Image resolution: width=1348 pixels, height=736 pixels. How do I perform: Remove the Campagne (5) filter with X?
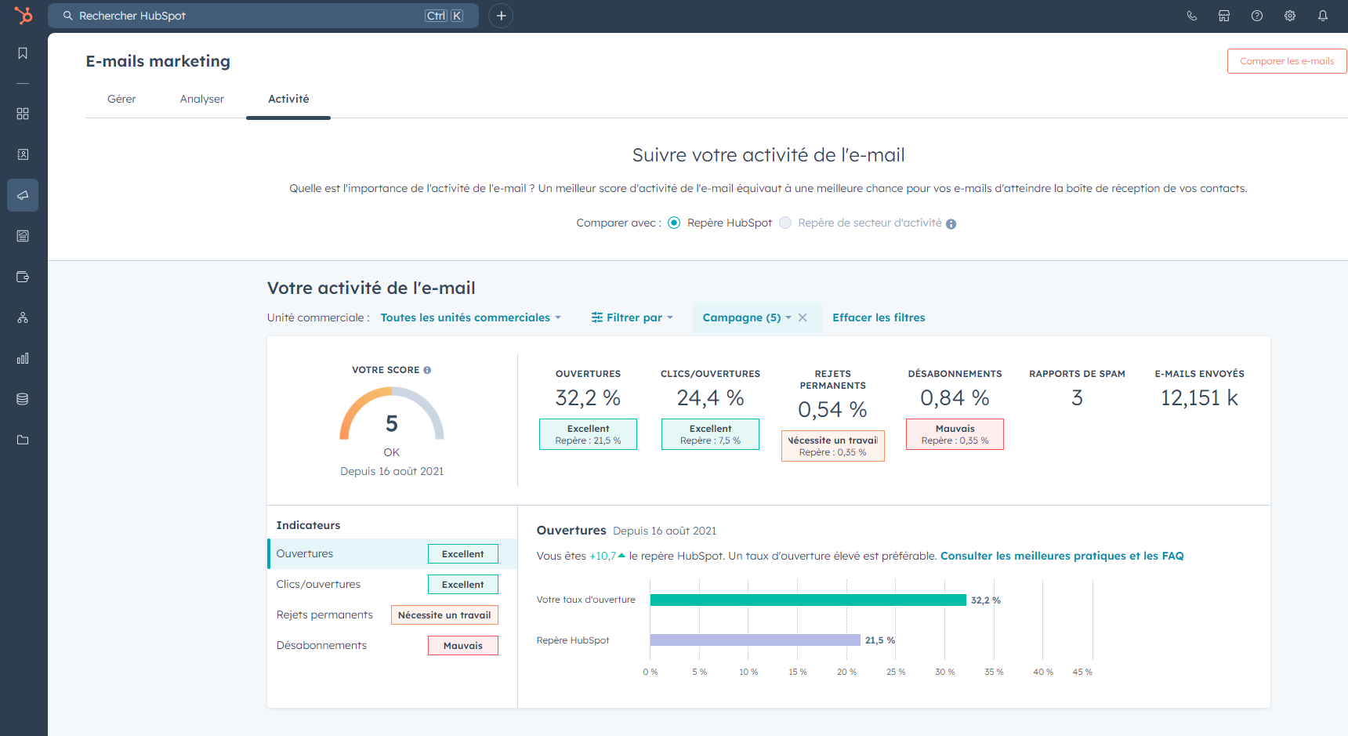click(x=803, y=317)
